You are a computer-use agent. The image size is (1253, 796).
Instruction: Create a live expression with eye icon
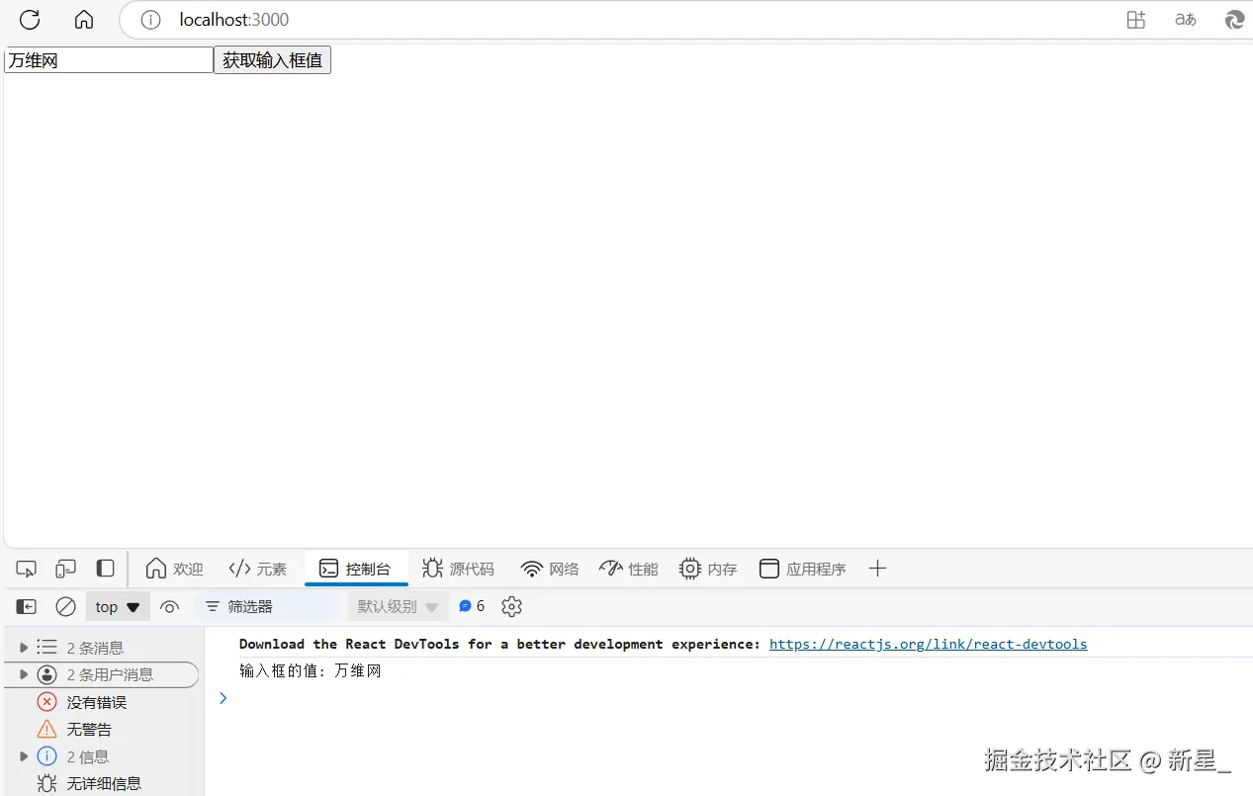[x=169, y=606]
